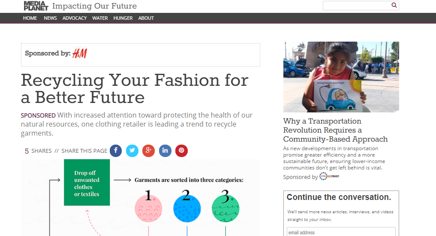
Task: Open the Advocacy menu item
Action: pyautogui.click(x=75, y=18)
